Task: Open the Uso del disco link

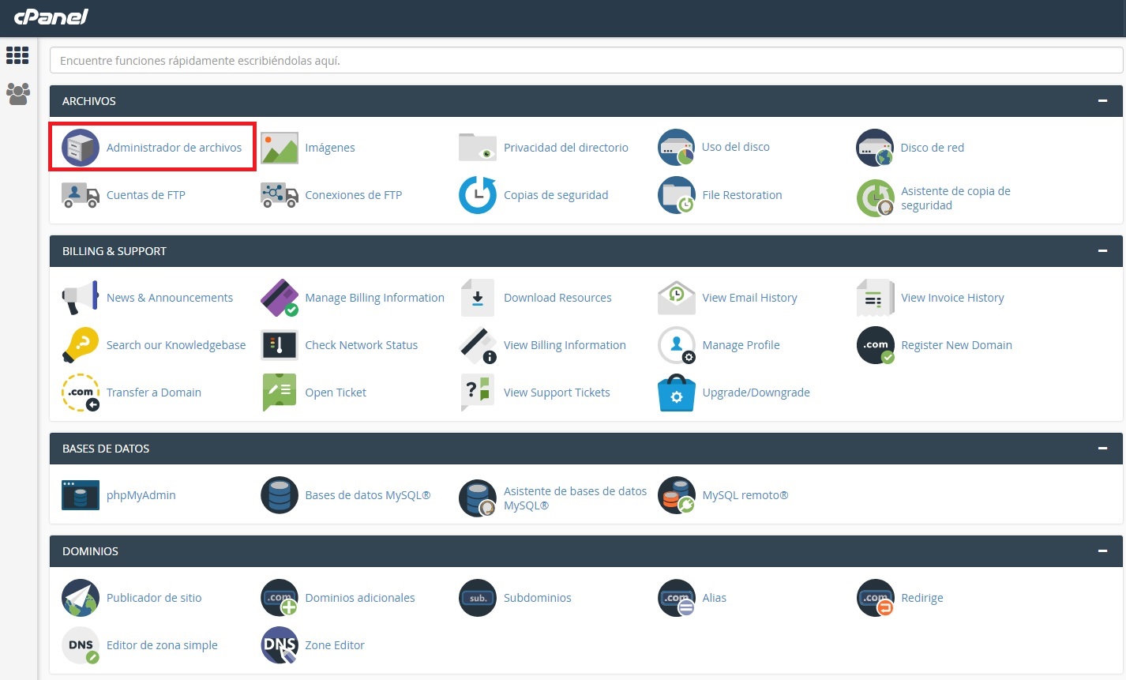Action: click(735, 147)
